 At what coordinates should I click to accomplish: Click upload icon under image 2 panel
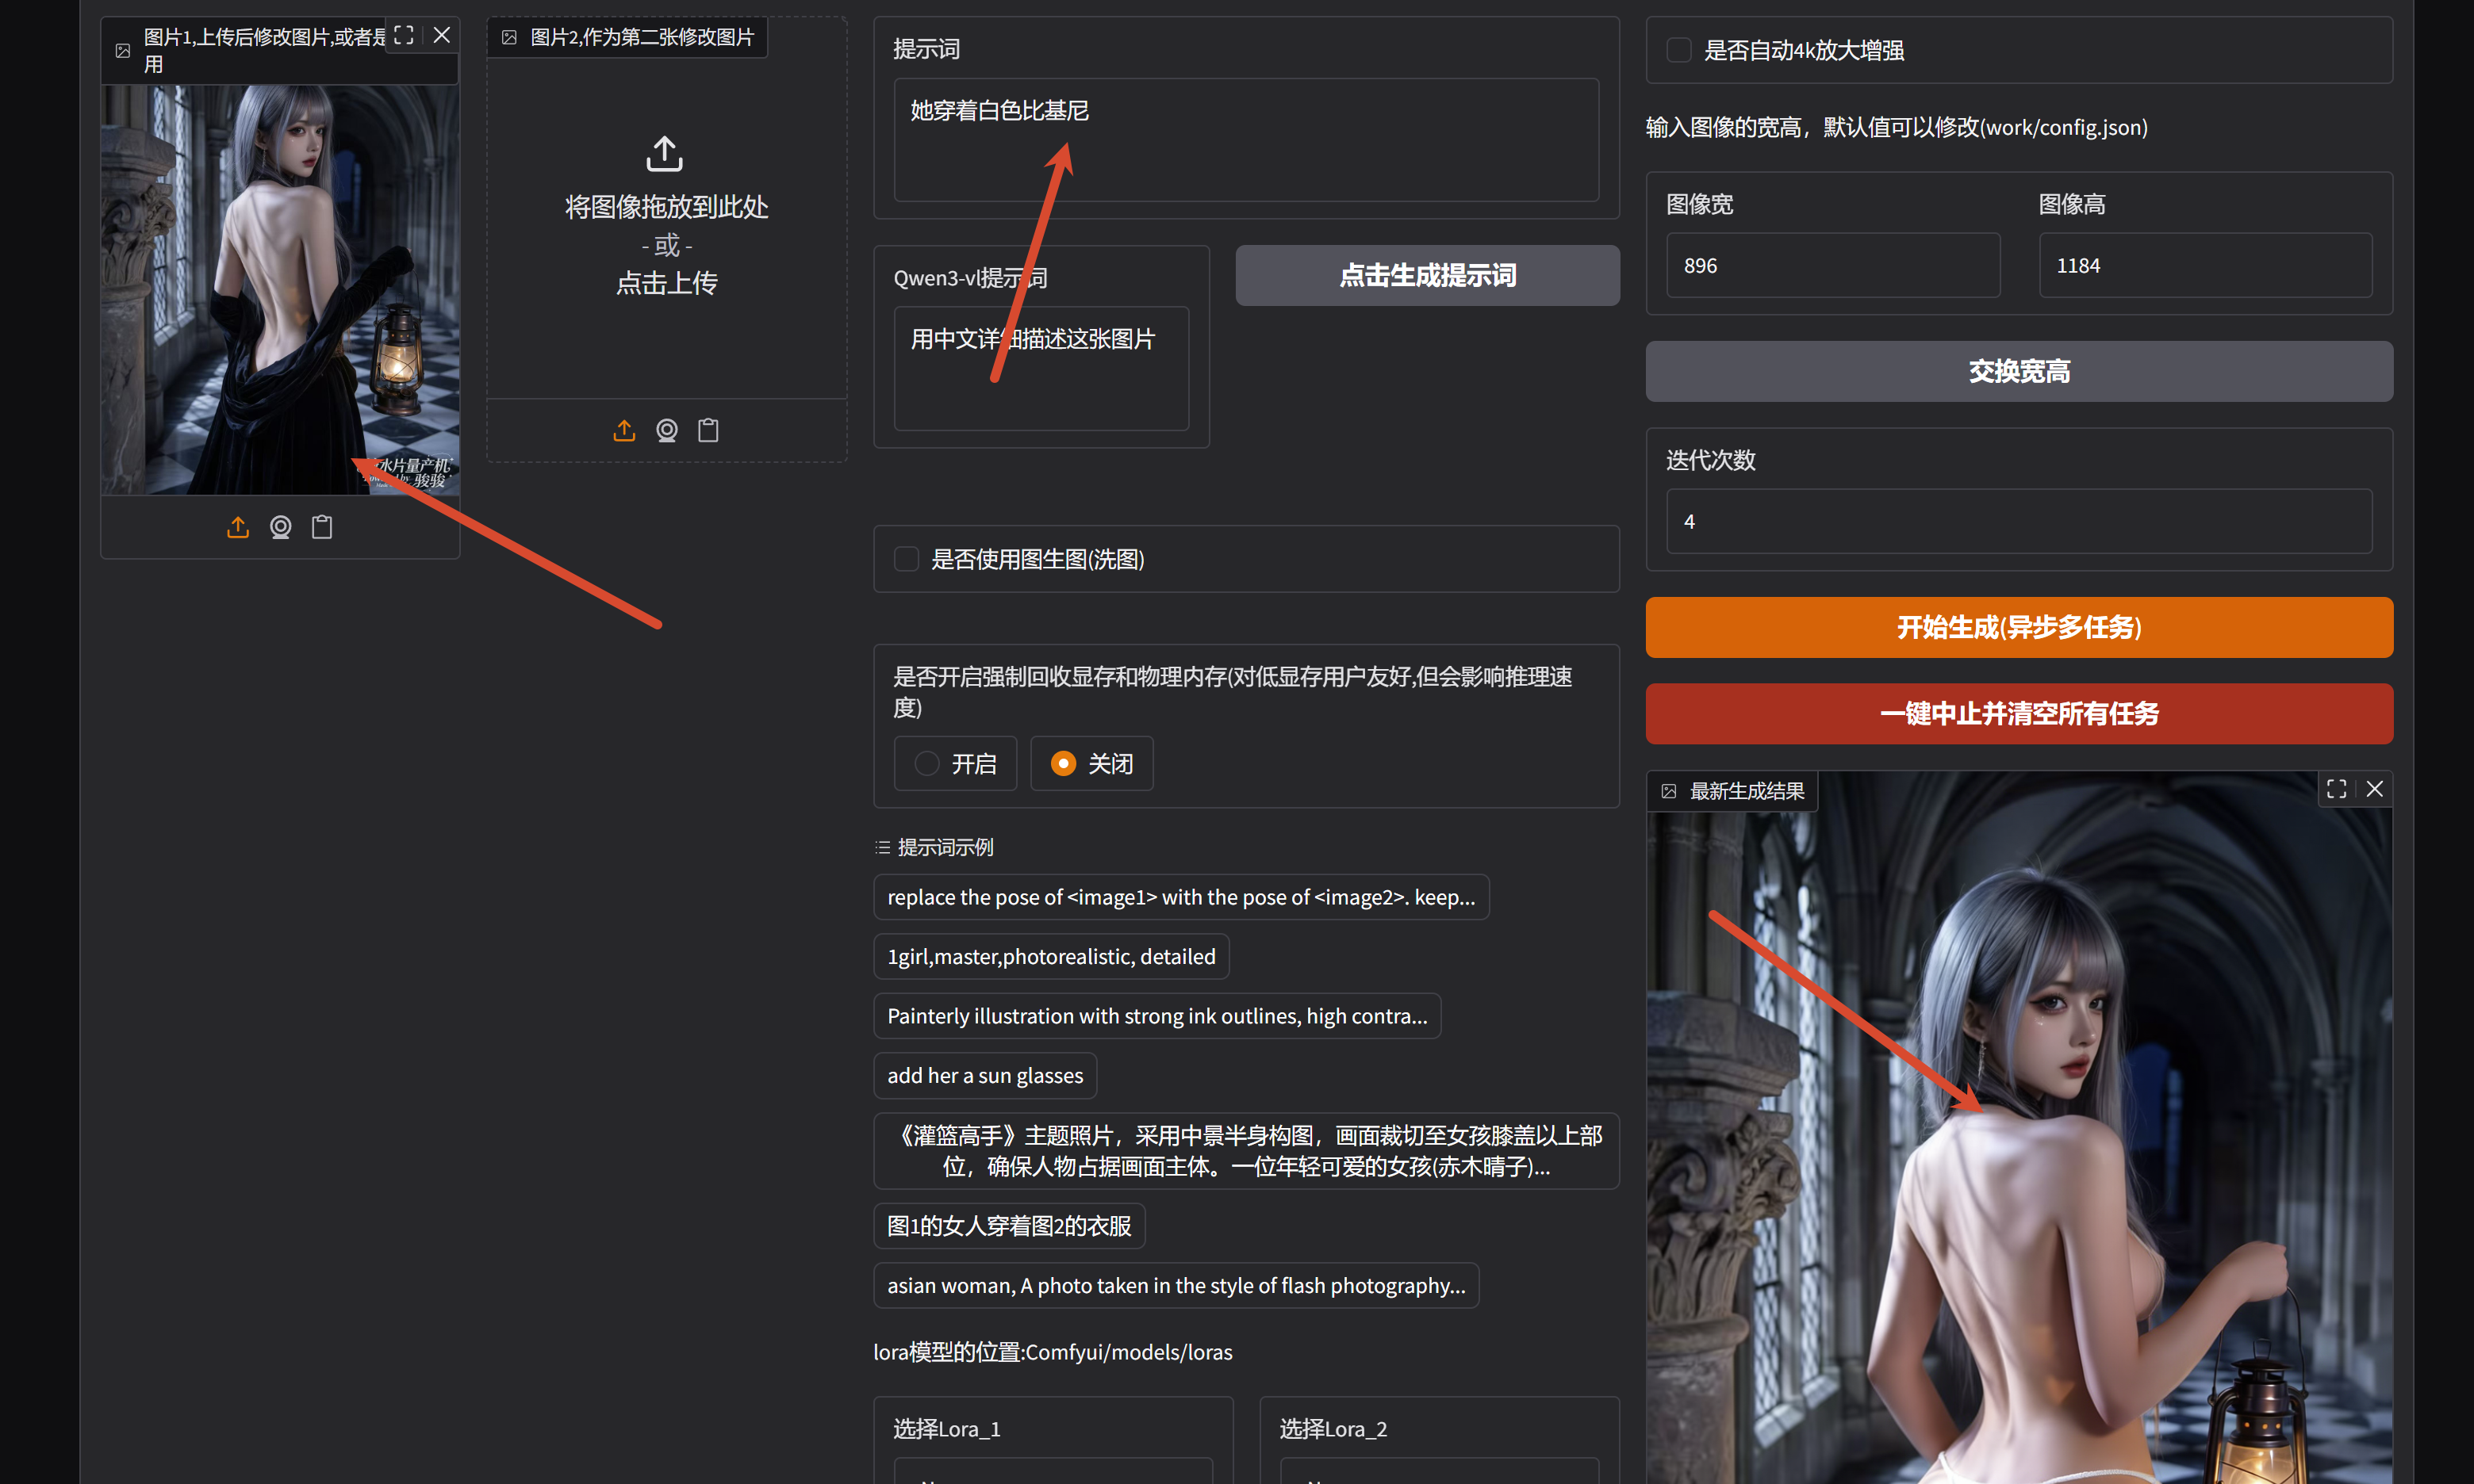coord(624,430)
